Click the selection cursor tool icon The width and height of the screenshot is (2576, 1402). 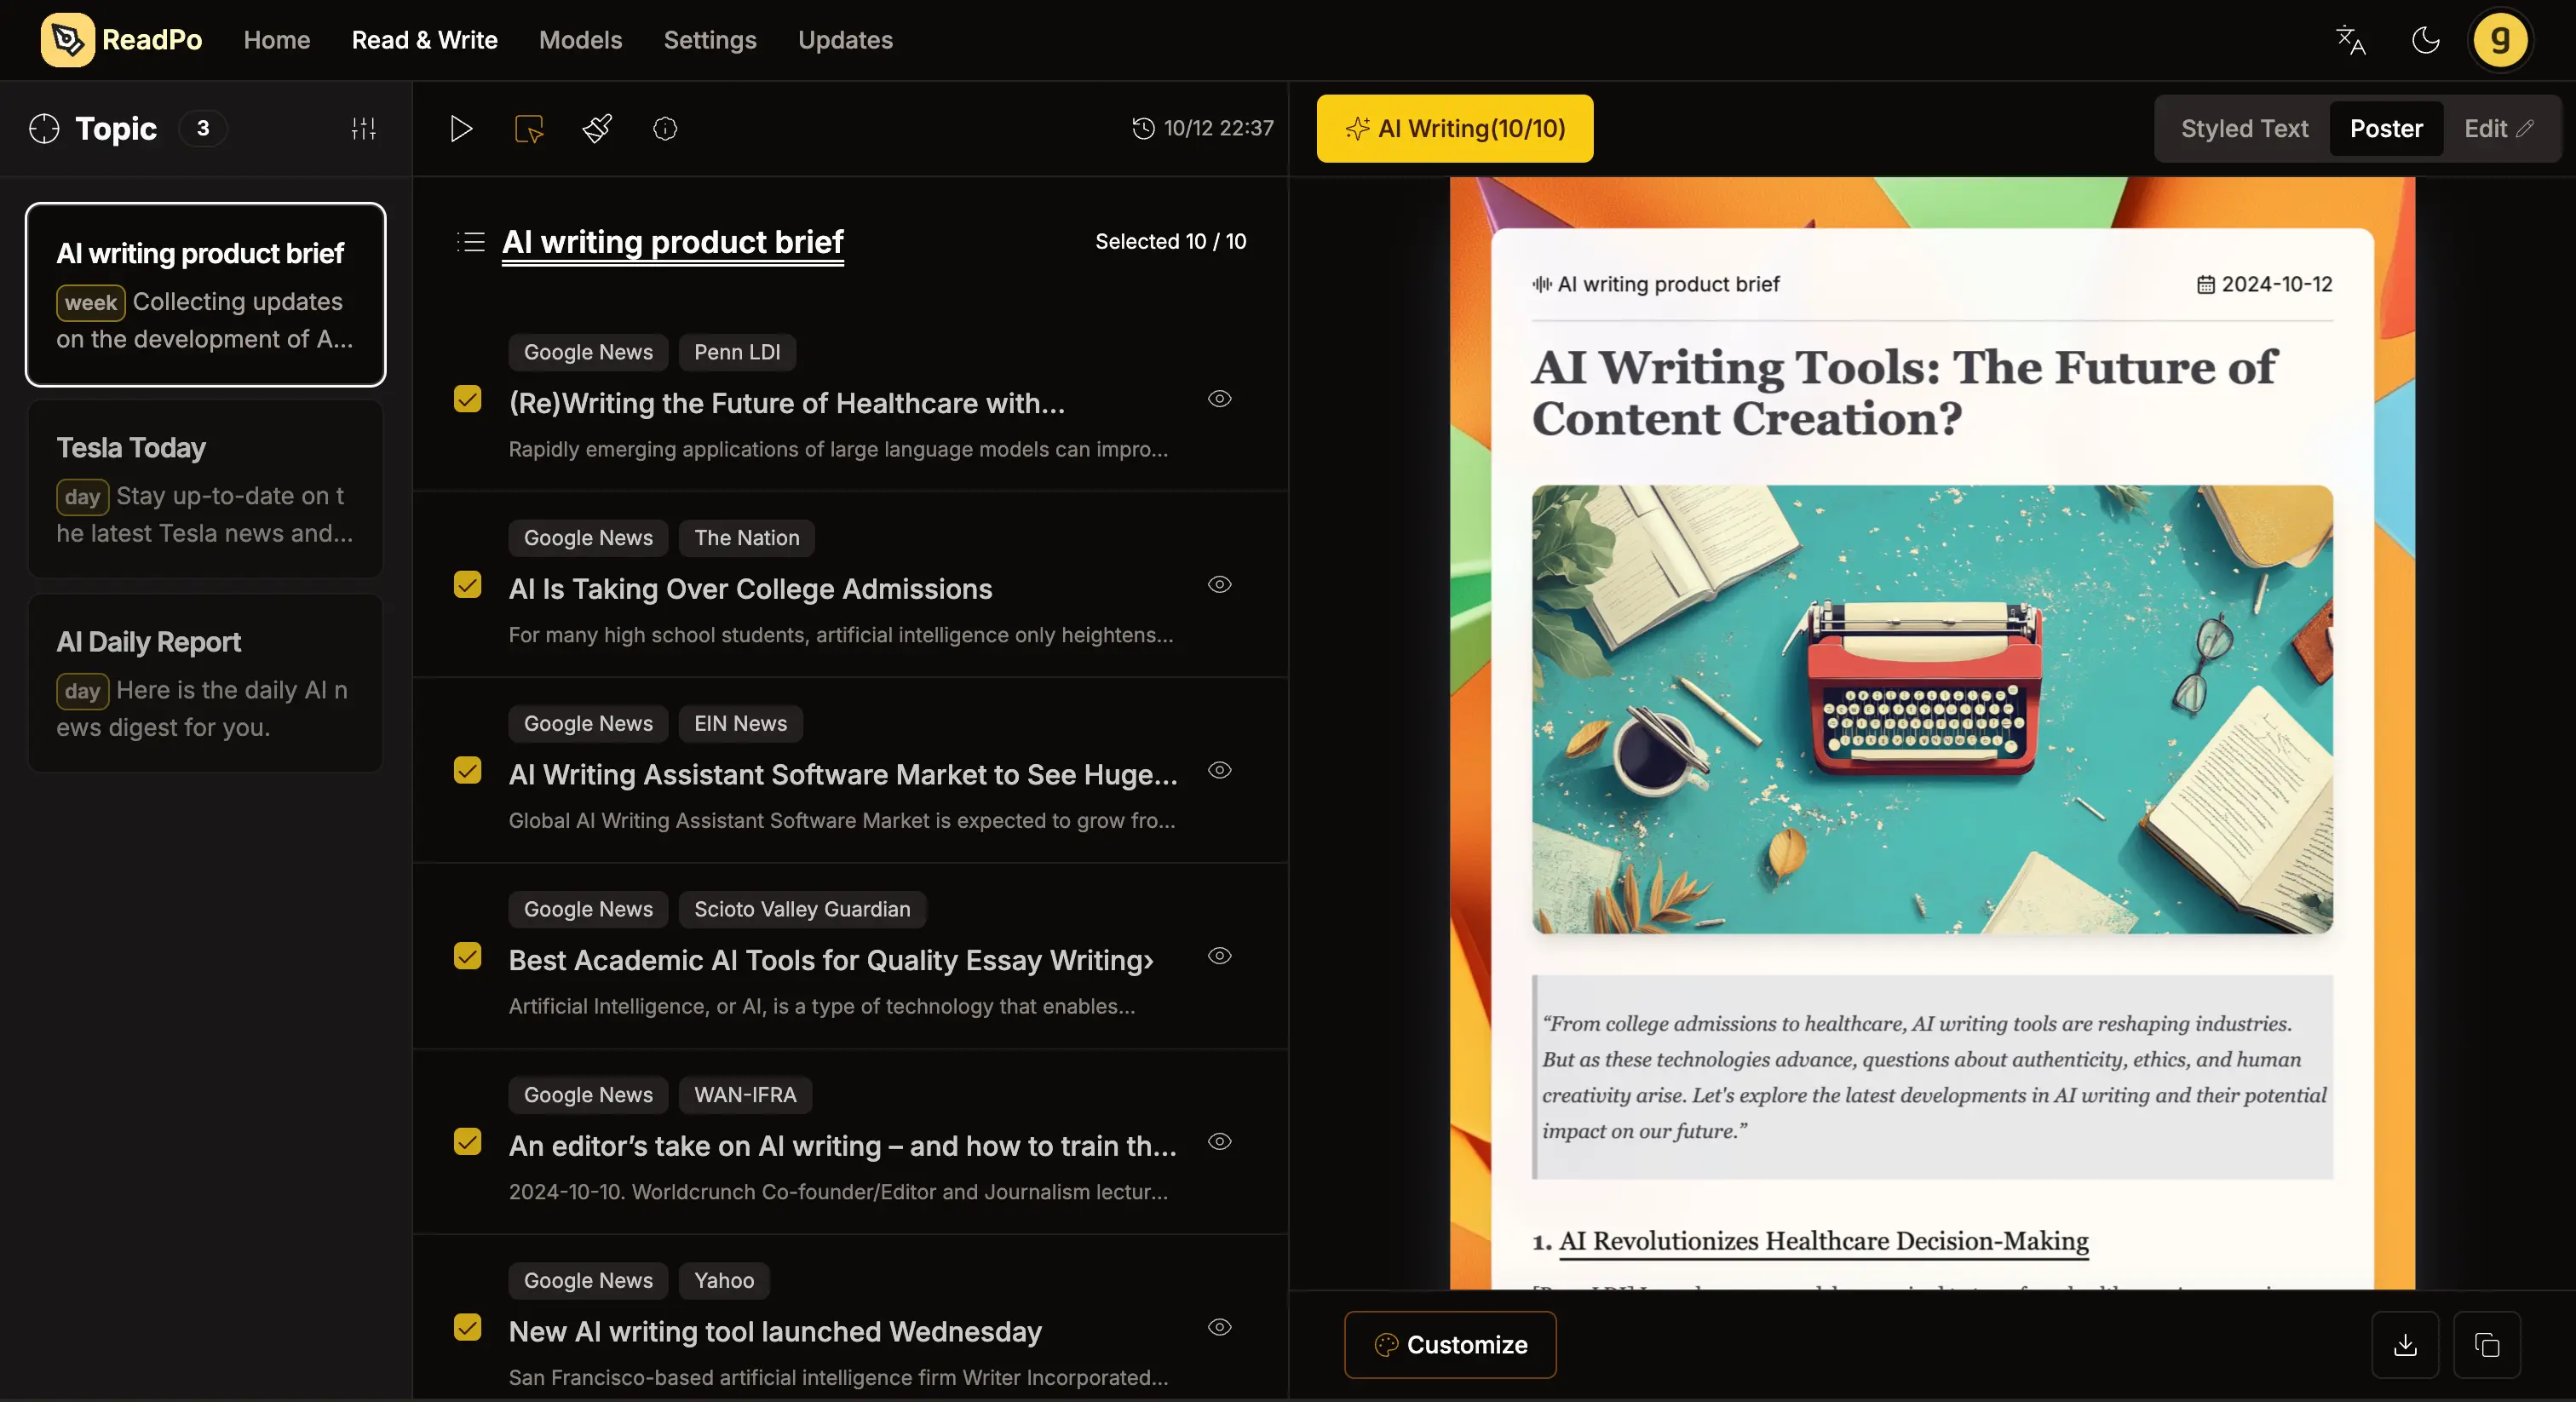point(529,128)
